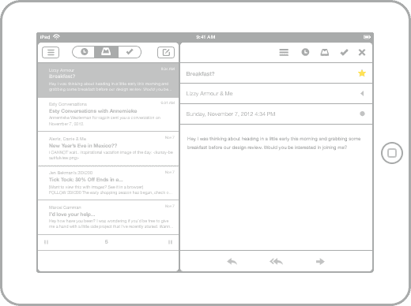Click the subject line Breakfast?
The height and width of the screenshot is (306, 411).
(x=200, y=74)
